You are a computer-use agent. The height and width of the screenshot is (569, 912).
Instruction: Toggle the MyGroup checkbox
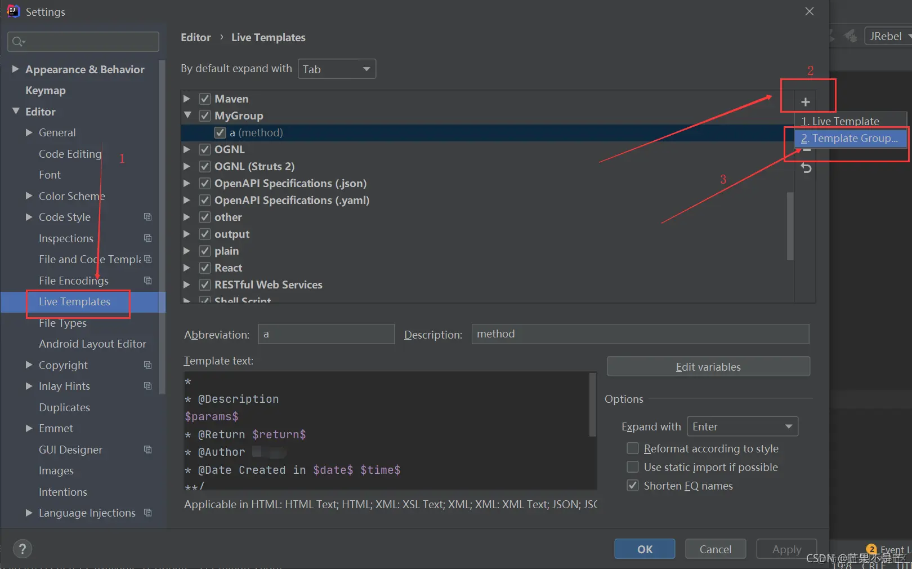pos(205,115)
